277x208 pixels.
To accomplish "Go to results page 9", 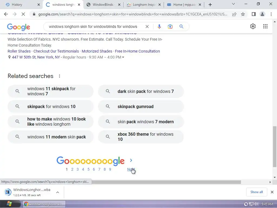I will click(110, 169).
